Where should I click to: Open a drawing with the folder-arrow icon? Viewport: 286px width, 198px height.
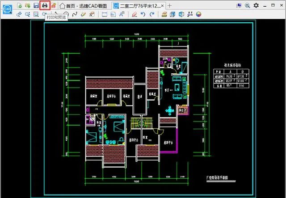tap(28, 6)
